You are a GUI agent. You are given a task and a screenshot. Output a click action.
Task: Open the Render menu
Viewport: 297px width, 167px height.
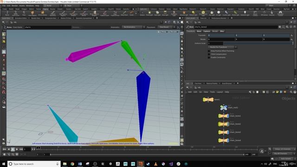tap(14, 6)
